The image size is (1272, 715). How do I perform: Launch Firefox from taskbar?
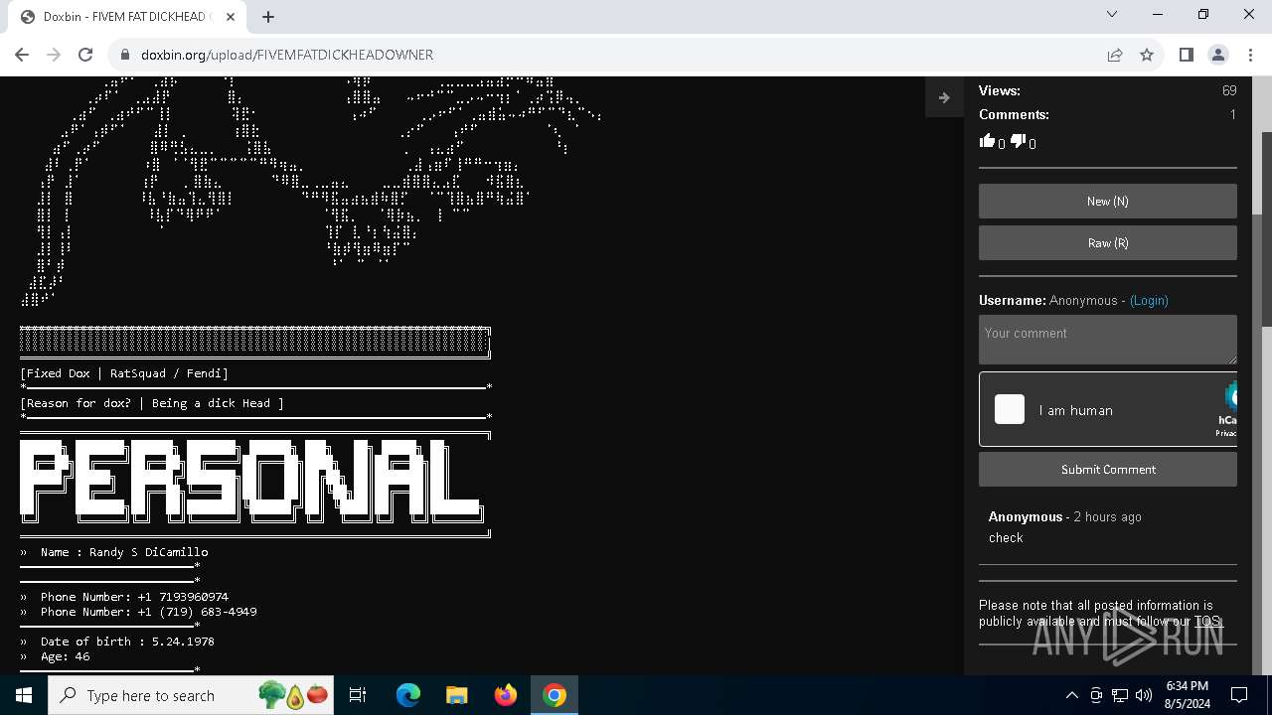point(505,695)
